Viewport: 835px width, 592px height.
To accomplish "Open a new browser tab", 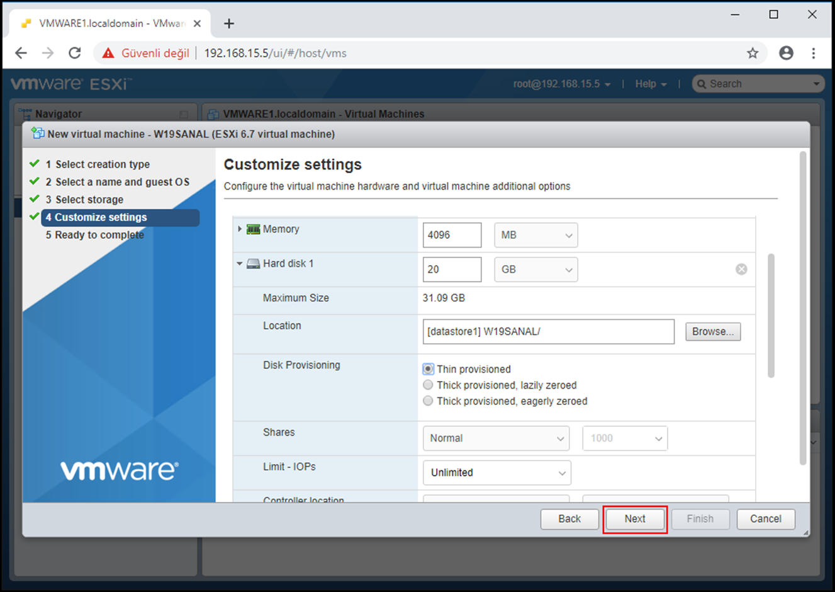I will coord(229,23).
